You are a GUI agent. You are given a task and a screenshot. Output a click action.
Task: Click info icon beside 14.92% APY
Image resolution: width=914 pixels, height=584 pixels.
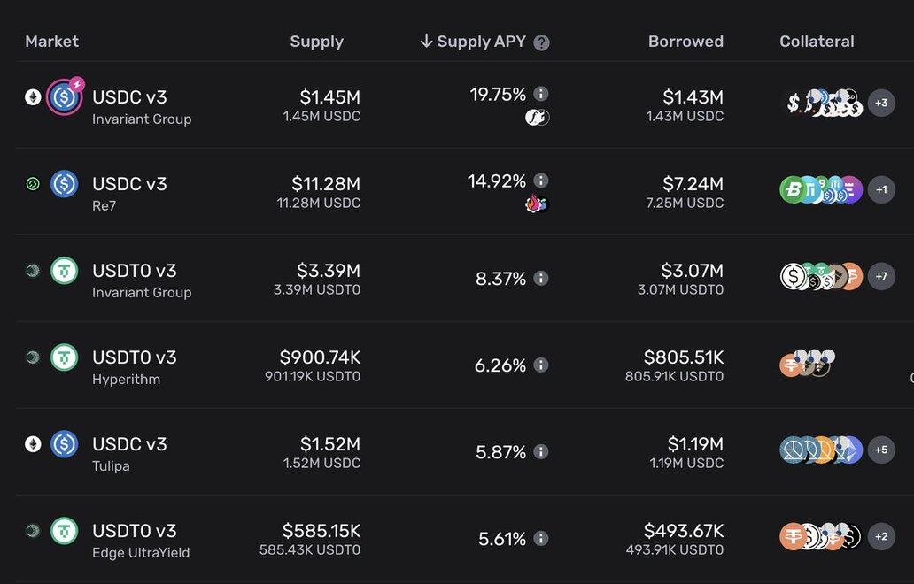coord(541,181)
